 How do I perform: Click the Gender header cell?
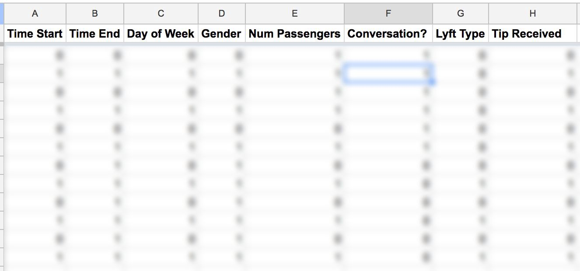pos(222,34)
